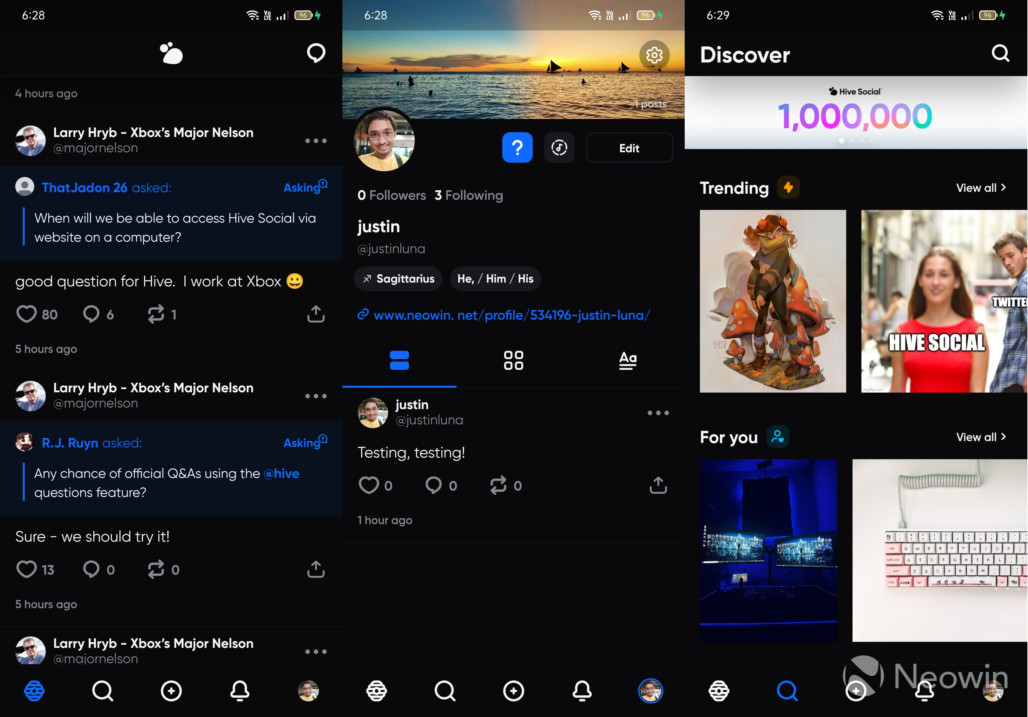Click the Edit profile button
The width and height of the screenshot is (1028, 717).
click(629, 148)
